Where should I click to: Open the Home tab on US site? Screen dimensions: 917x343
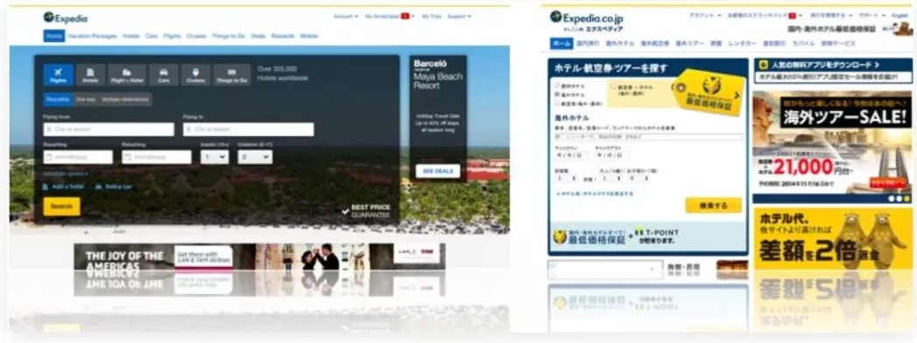pos(53,36)
